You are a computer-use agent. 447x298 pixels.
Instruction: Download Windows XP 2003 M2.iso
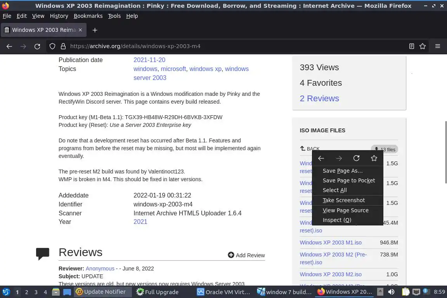point(331,274)
